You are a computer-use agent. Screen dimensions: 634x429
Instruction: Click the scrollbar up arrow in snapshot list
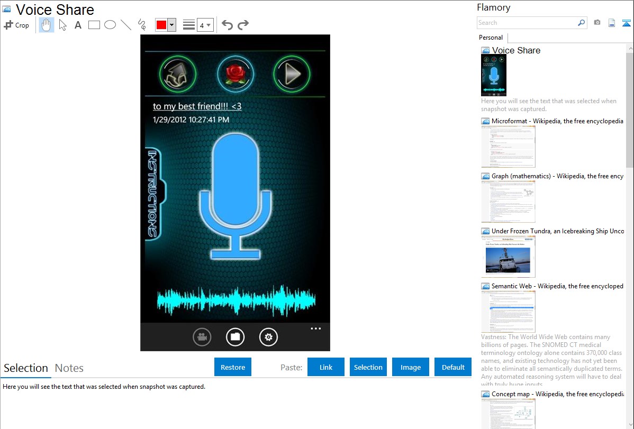tap(630, 48)
